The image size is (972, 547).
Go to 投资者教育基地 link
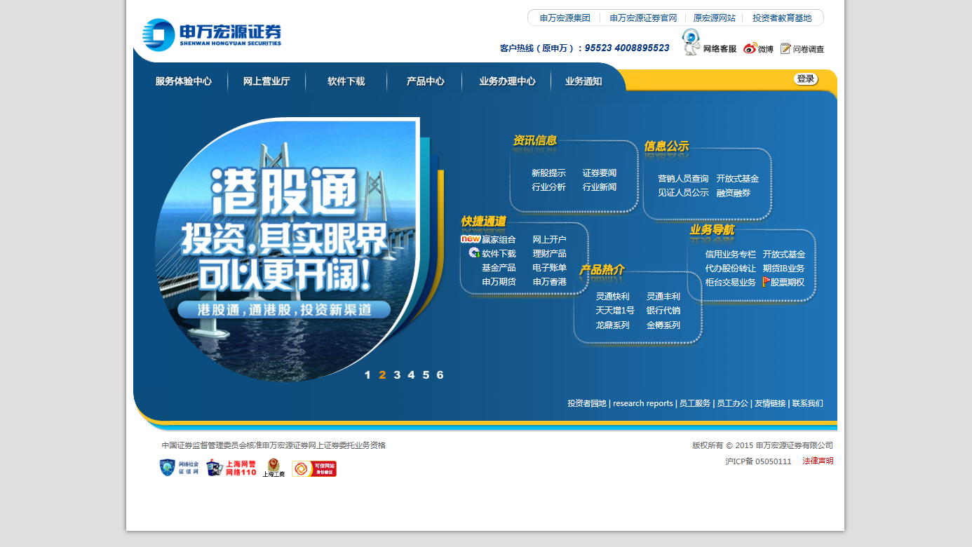point(782,18)
